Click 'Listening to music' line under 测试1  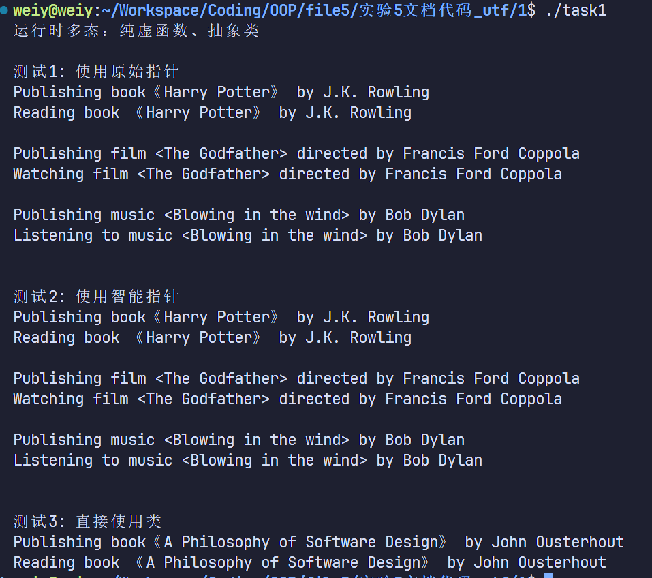tap(248, 235)
